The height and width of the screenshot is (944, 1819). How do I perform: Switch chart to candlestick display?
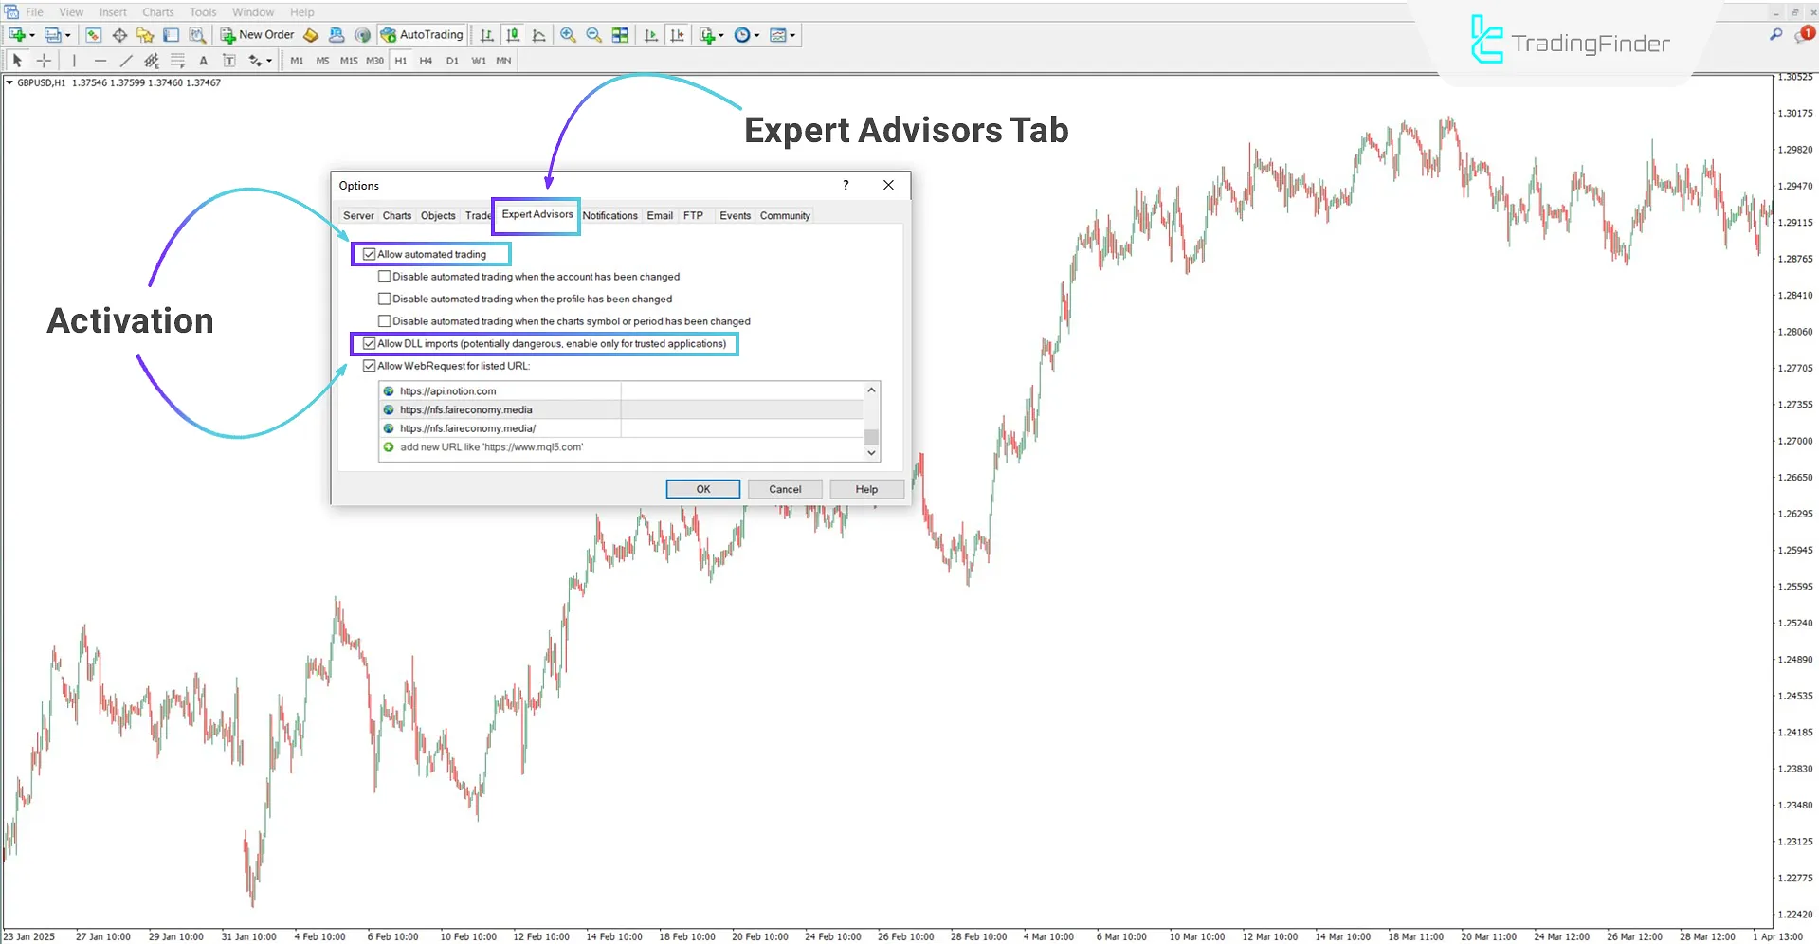pyautogui.click(x=513, y=35)
